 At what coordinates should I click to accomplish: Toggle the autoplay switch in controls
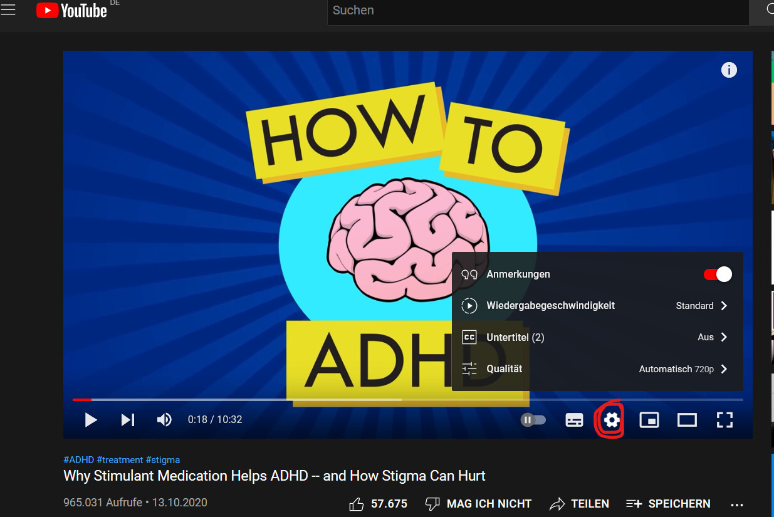coord(533,420)
